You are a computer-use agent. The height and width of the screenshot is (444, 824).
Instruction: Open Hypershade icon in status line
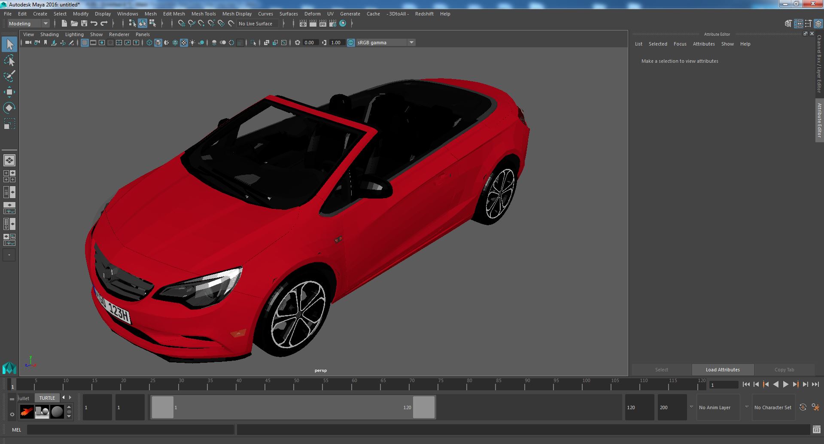click(343, 24)
